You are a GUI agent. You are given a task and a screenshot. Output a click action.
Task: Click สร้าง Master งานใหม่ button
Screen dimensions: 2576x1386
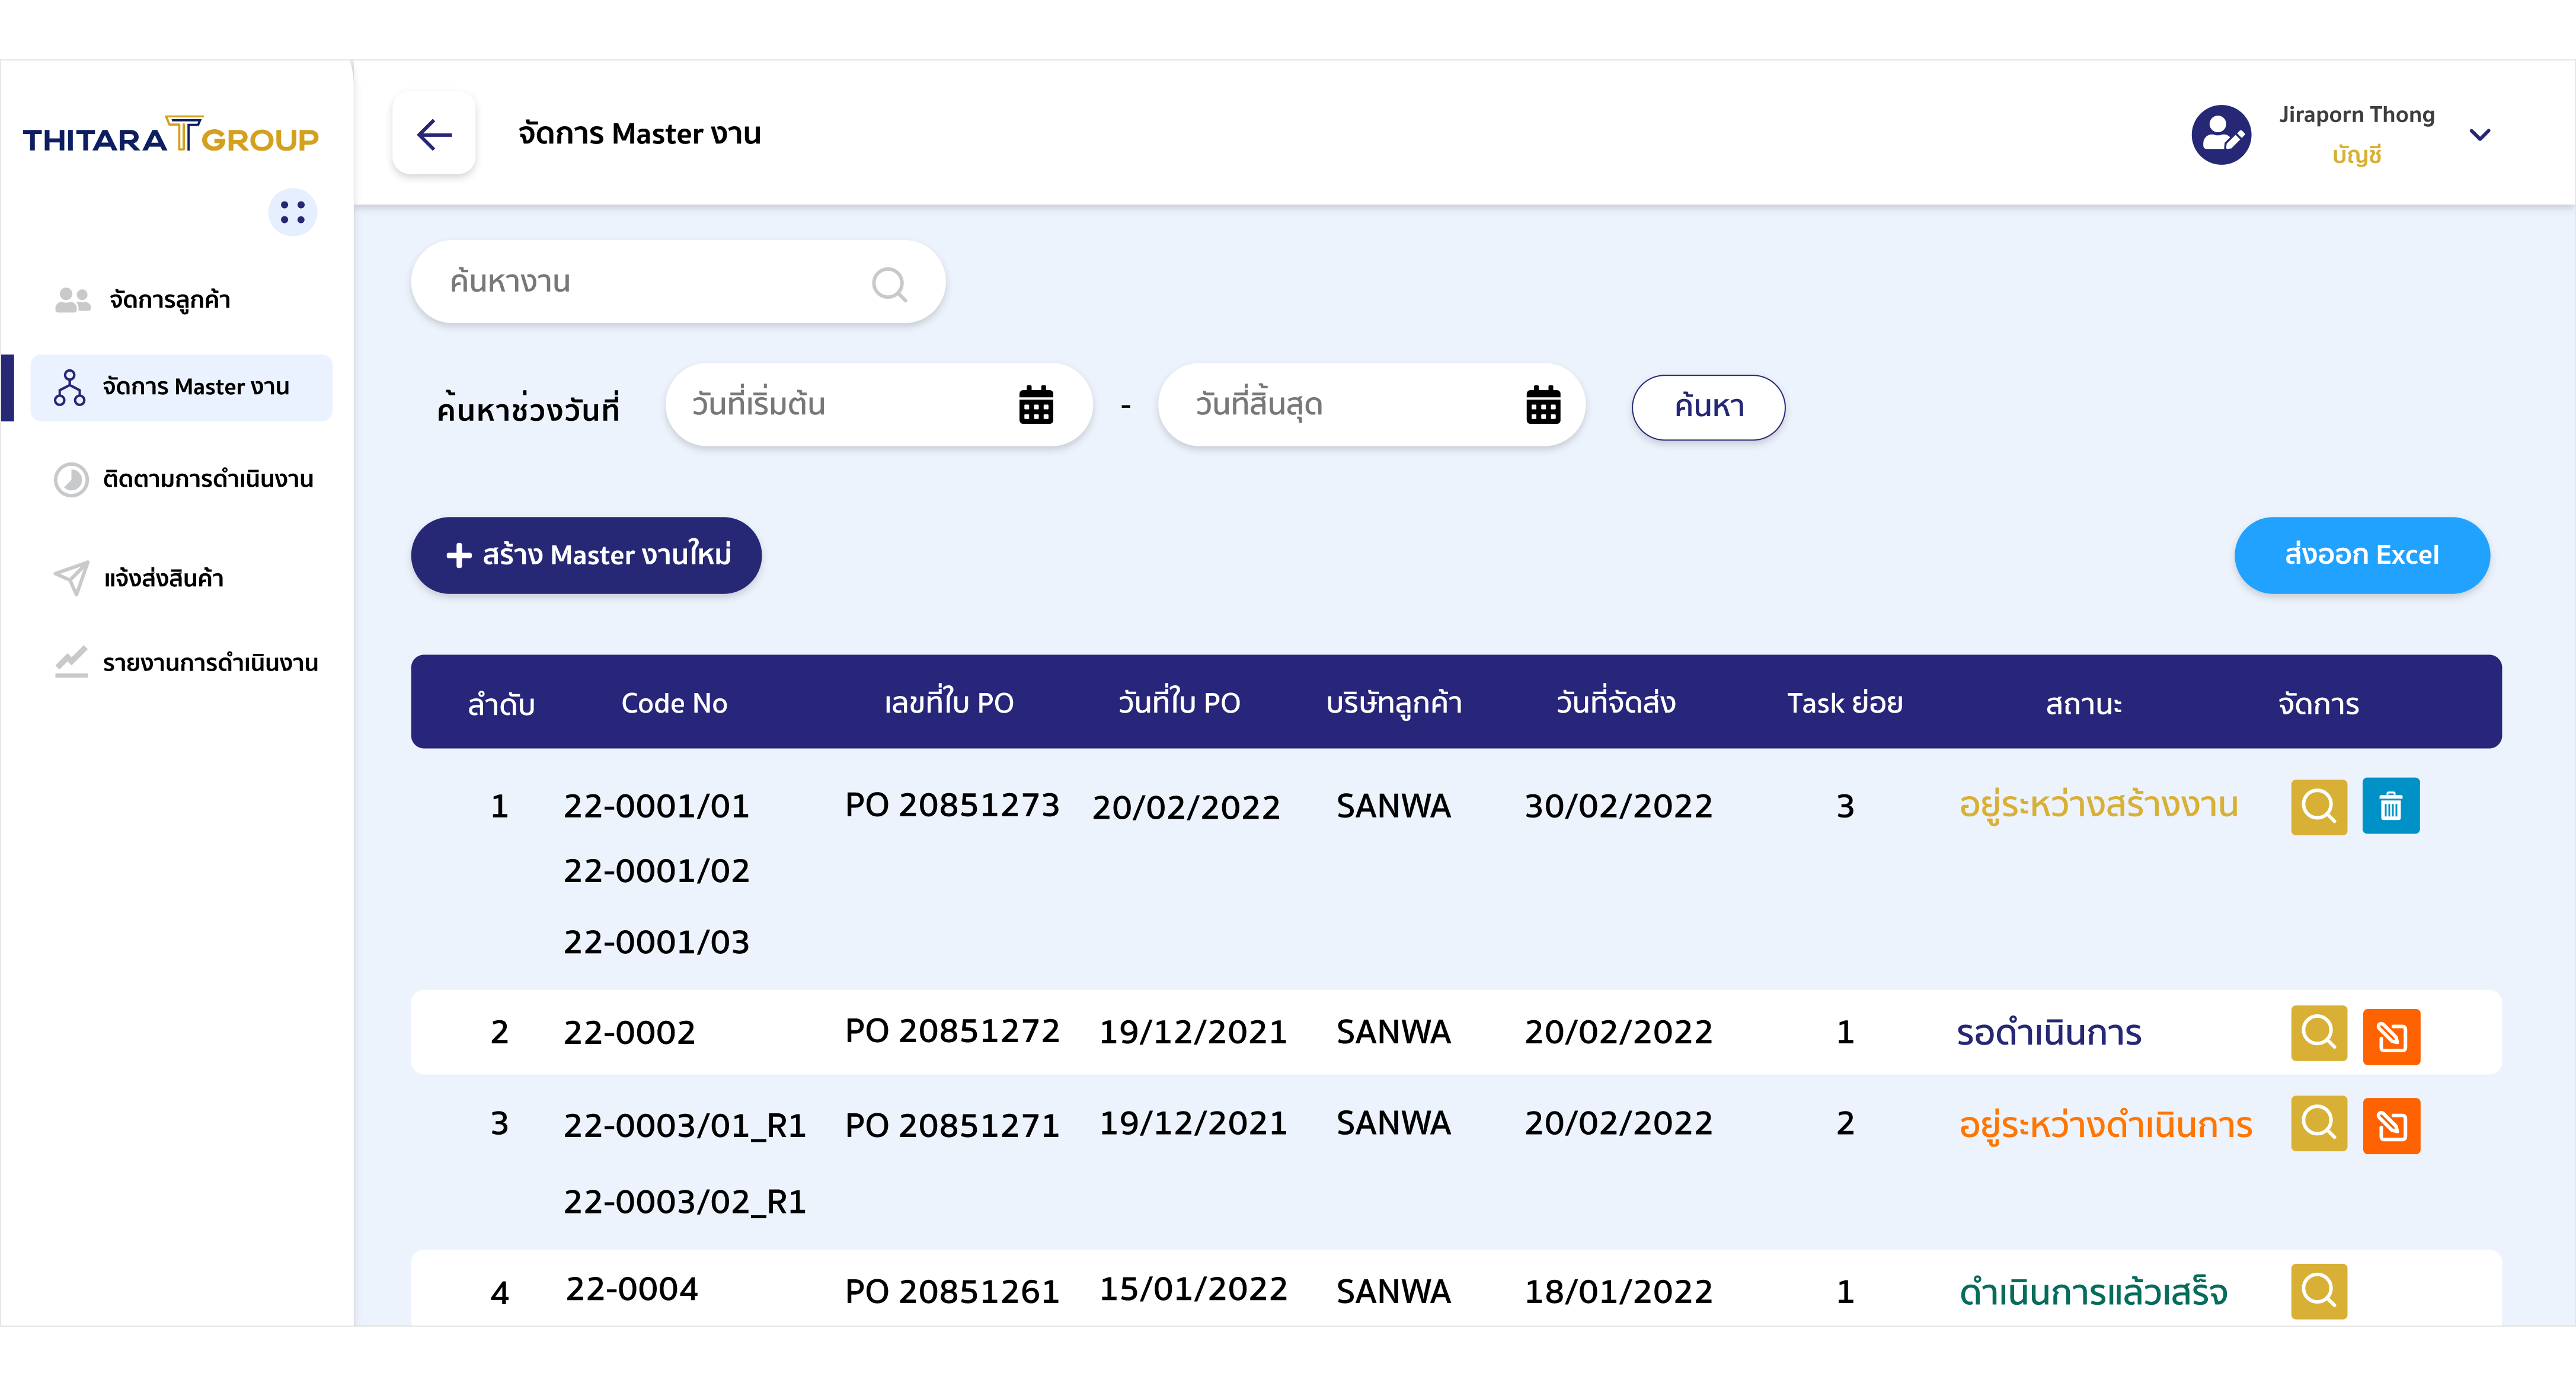[586, 555]
